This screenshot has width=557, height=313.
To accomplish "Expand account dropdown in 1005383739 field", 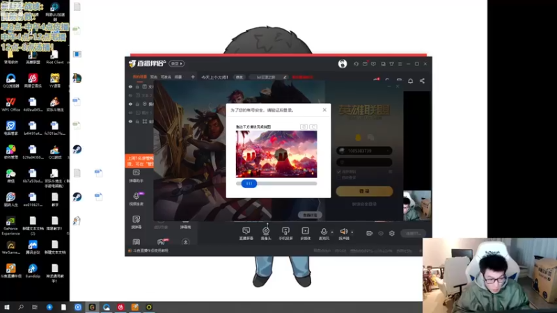I will point(388,151).
